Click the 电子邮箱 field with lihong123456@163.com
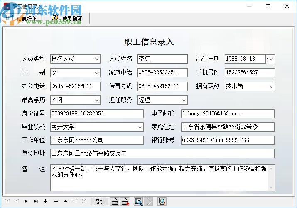This screenshot has height=208, width=297. click(x=228, y=114)
